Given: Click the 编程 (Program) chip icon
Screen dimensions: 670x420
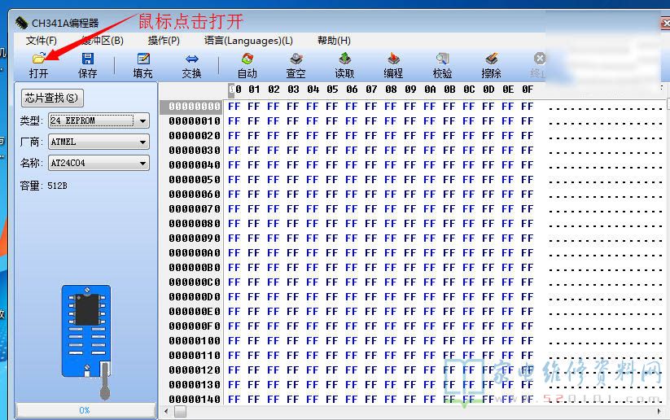Looking at the screenshot, I should click(x=393, y=59).
